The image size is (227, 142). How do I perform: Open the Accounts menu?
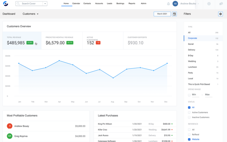tap(99, 3)
